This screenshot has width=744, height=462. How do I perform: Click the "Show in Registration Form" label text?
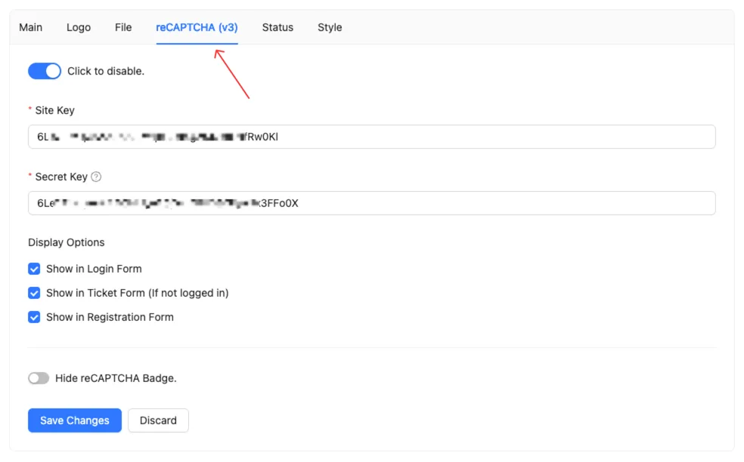click(110, 317)
